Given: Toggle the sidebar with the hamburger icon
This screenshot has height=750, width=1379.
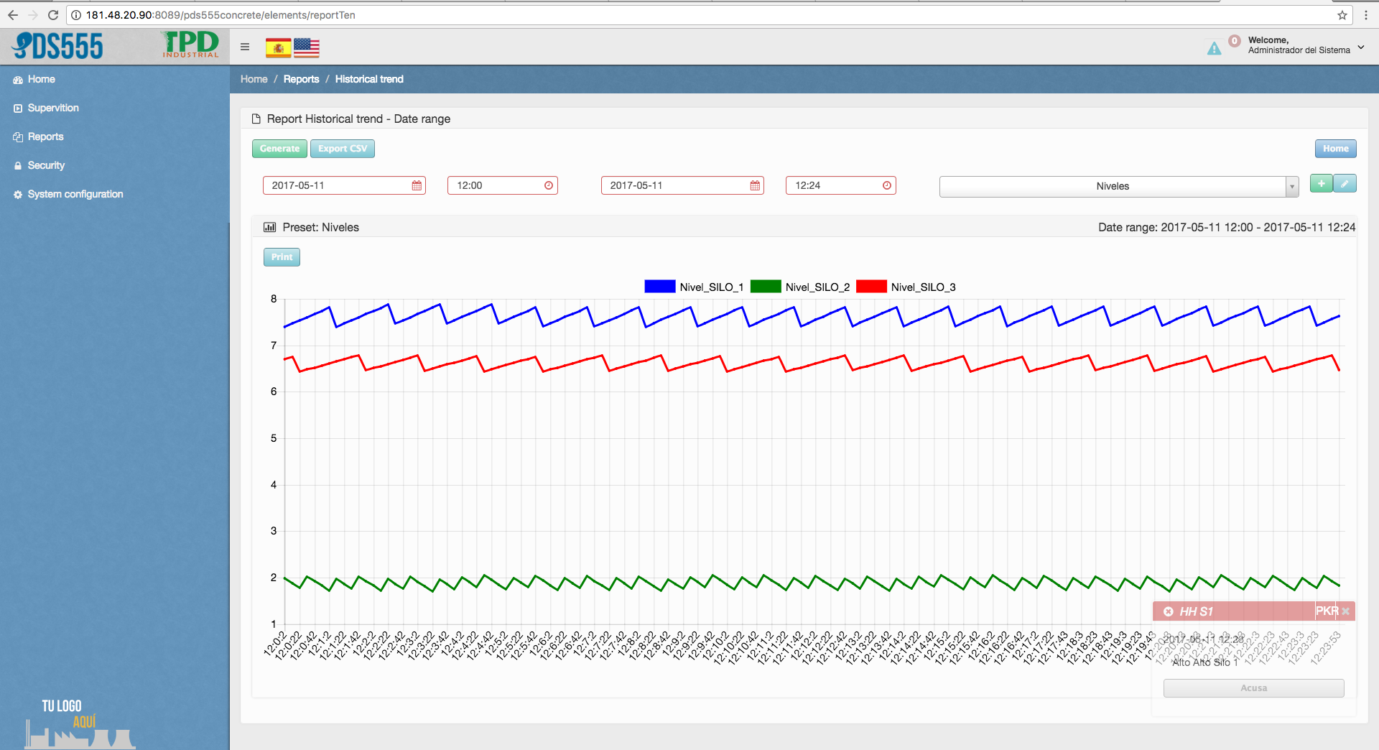Looking at the screenshot, I should coord(245,47).
